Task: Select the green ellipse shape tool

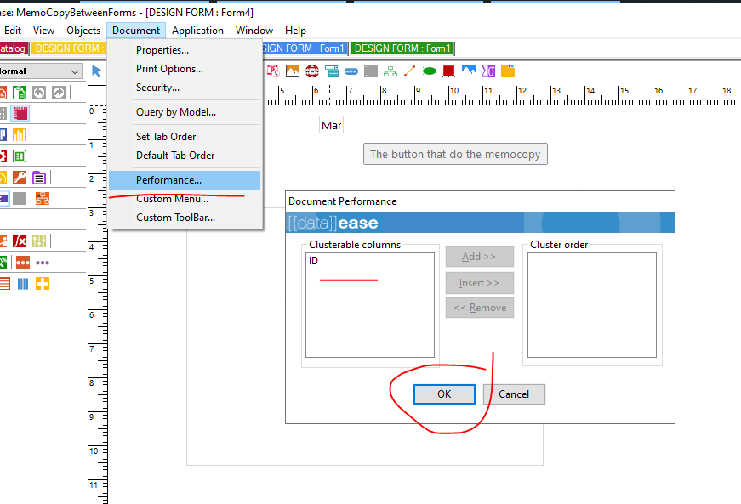Action: (430, 71)
